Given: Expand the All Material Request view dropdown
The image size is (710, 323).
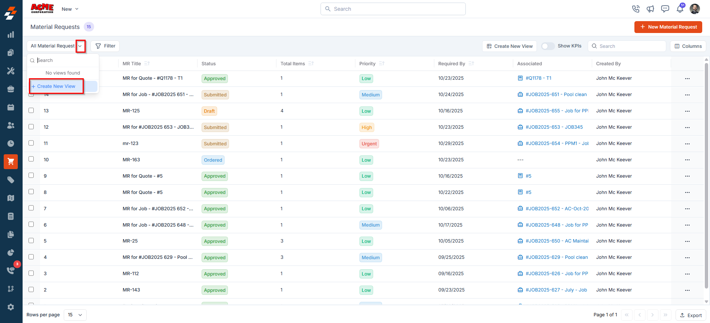Looking at the screenshot, I should coord(80,46).
